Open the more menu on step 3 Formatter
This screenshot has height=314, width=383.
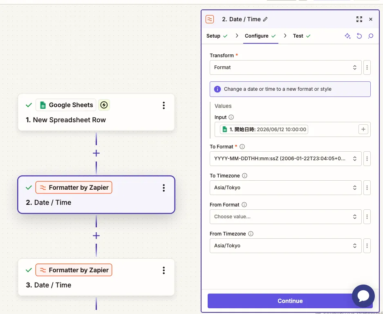point(164,270)
